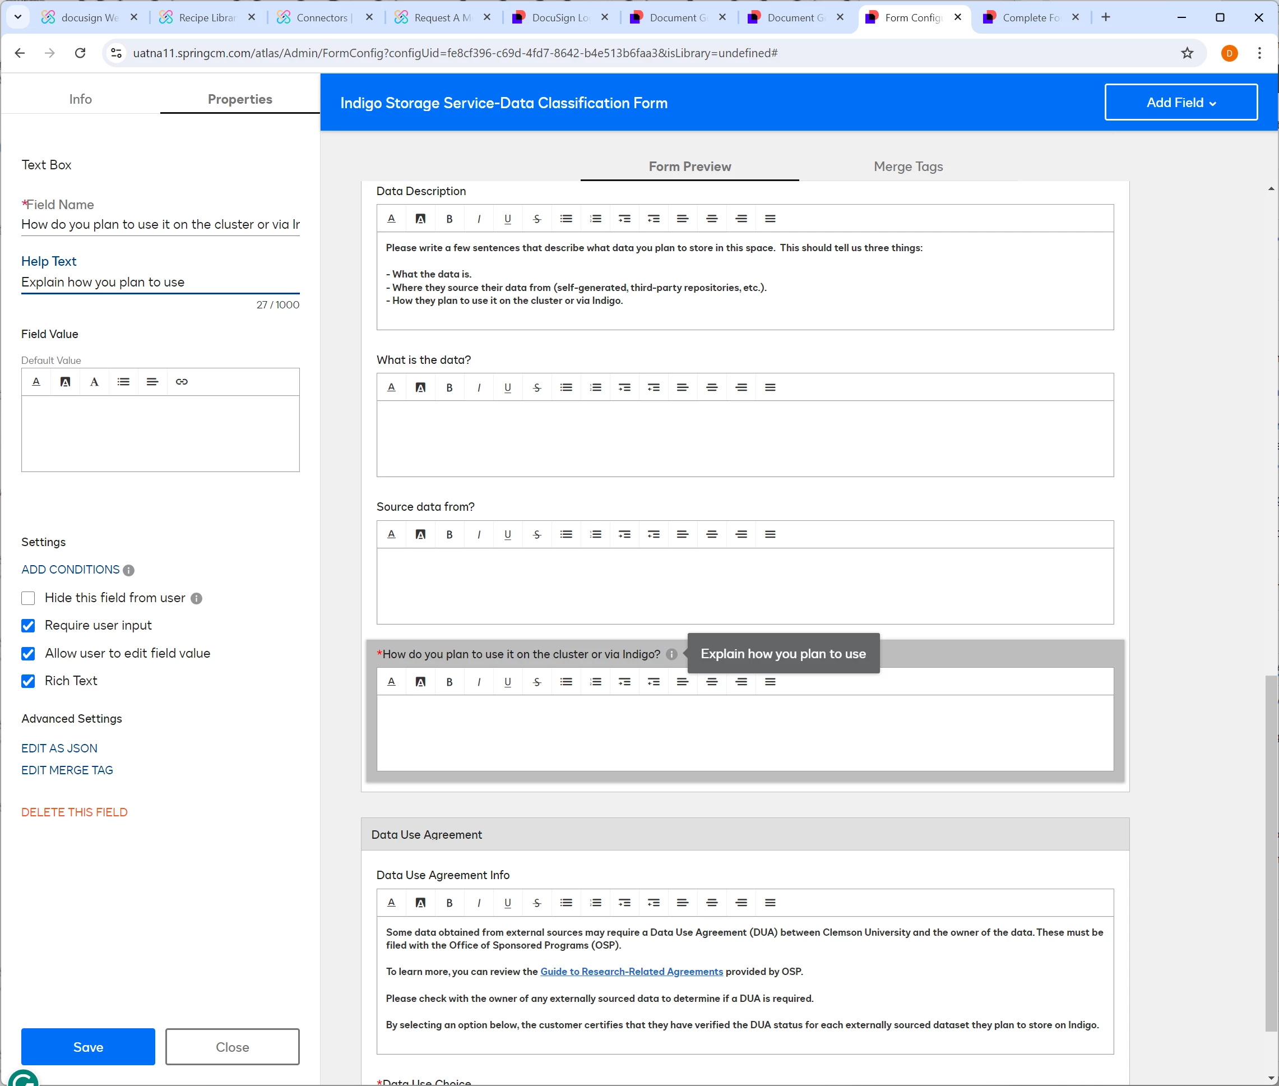The width and height of the screenshot is (1279, 1086).
Task: Disable the Rich Text checkbox
Action: 29,681
